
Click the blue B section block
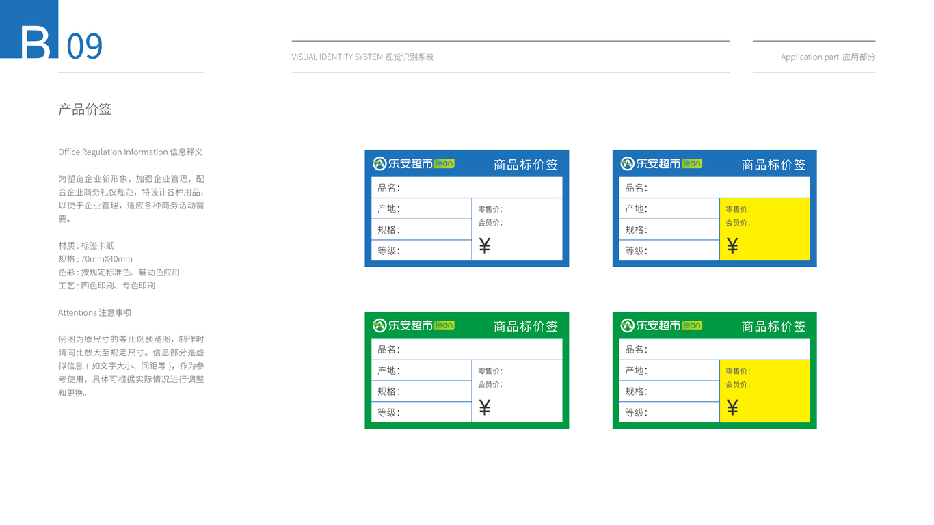pyautogui.click(x=29, y=29)
